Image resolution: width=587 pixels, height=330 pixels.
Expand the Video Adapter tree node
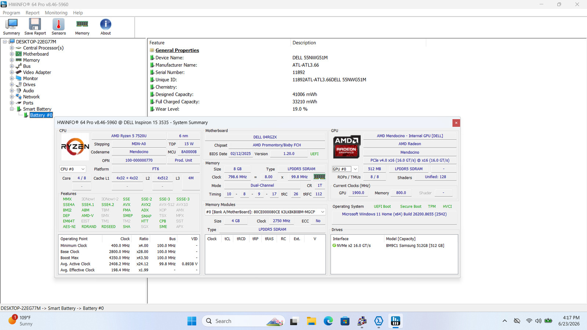12,72
